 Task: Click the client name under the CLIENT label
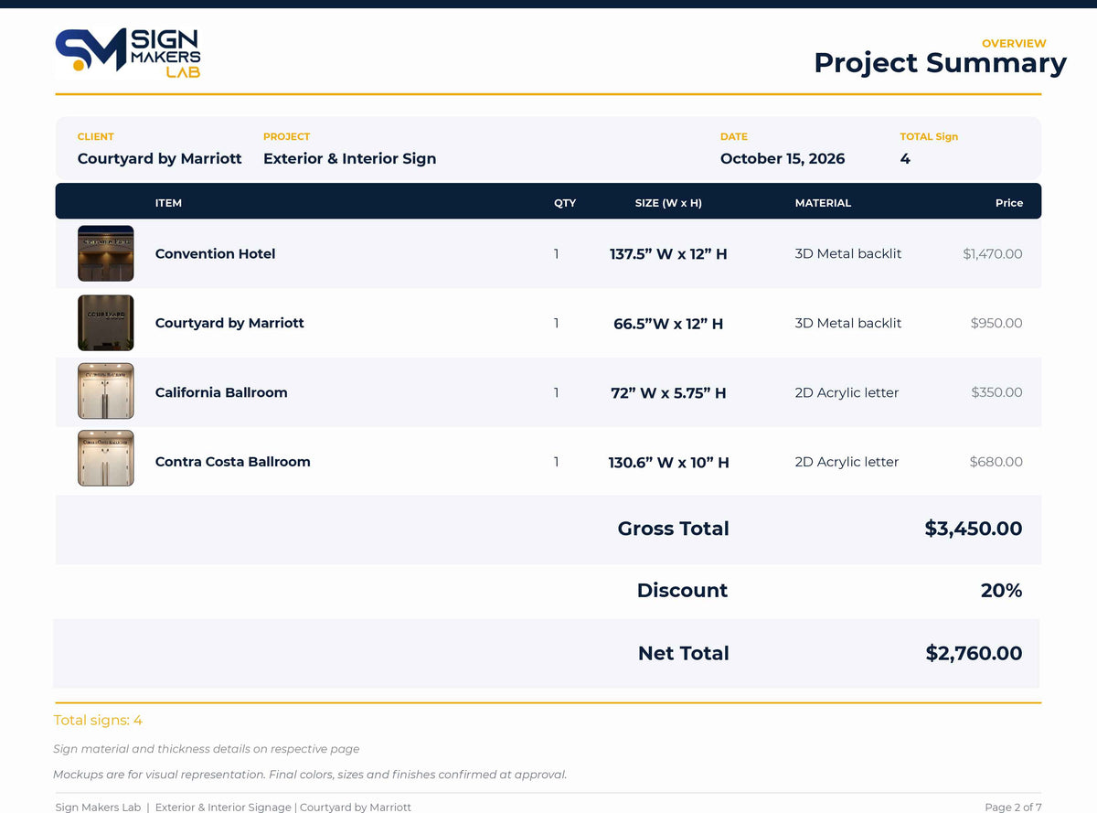point(160,158)
